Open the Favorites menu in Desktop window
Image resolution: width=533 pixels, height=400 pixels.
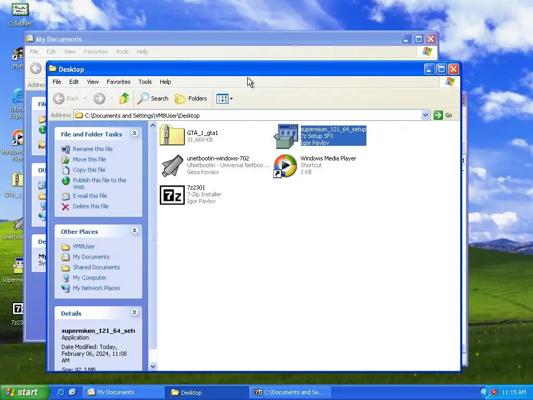pos(118,82)
